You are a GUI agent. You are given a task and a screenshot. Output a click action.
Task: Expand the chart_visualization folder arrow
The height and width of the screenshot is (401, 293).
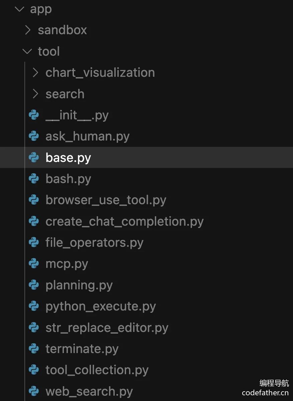(35, 72)
